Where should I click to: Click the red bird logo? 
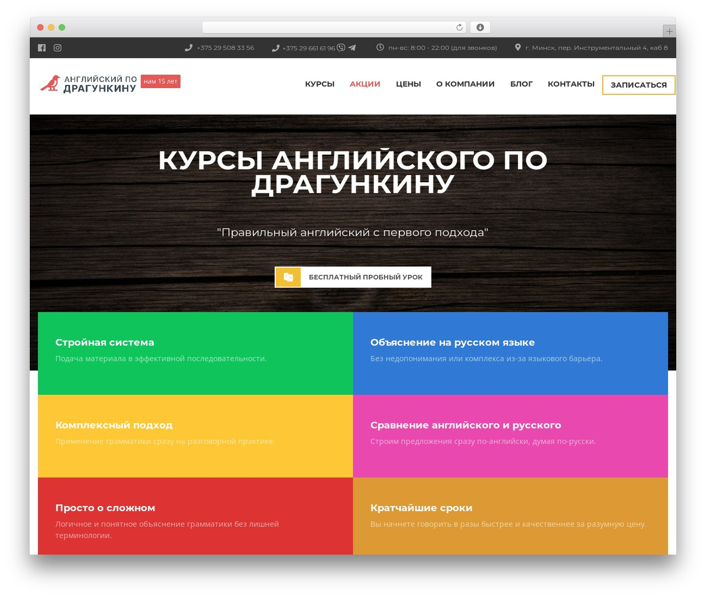point(50,83)
